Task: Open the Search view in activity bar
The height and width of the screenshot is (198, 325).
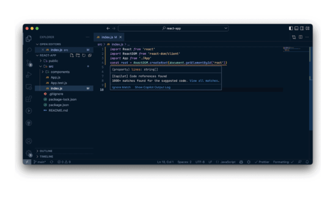Action: tap(29, 50)
